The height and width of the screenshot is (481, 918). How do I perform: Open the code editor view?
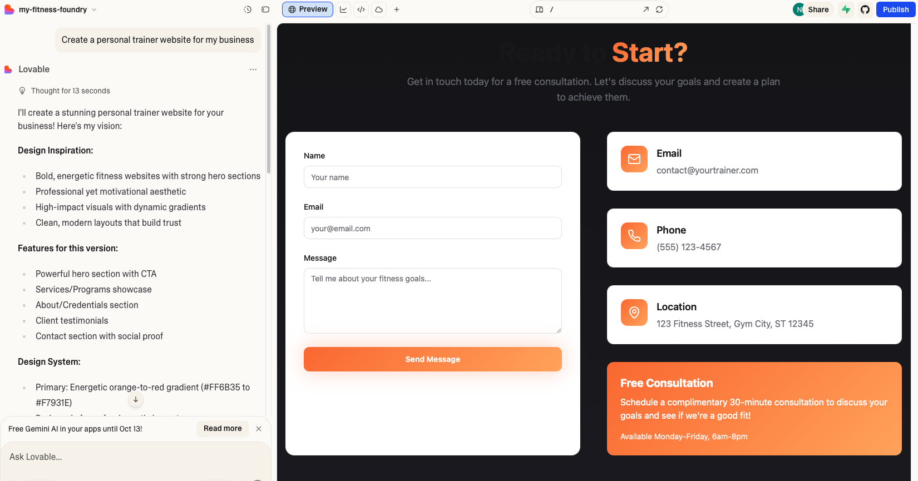[361, 9]
